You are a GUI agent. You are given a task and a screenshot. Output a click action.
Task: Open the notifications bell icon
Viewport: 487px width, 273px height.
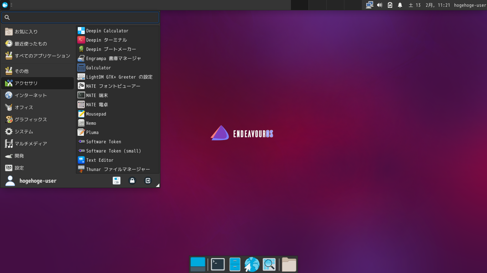(400, 5)
